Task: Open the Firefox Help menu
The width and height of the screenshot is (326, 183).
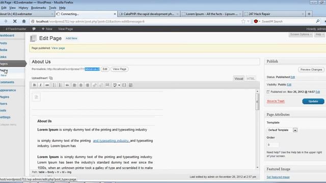Action: pos(62,8)
